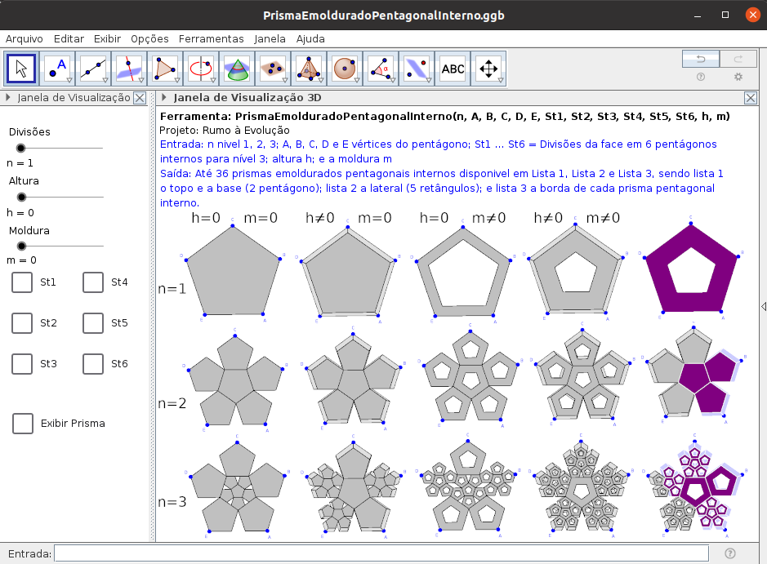Open the Janela menu
The width and height of the screenshot is (767, 564).
click(270, 38)
